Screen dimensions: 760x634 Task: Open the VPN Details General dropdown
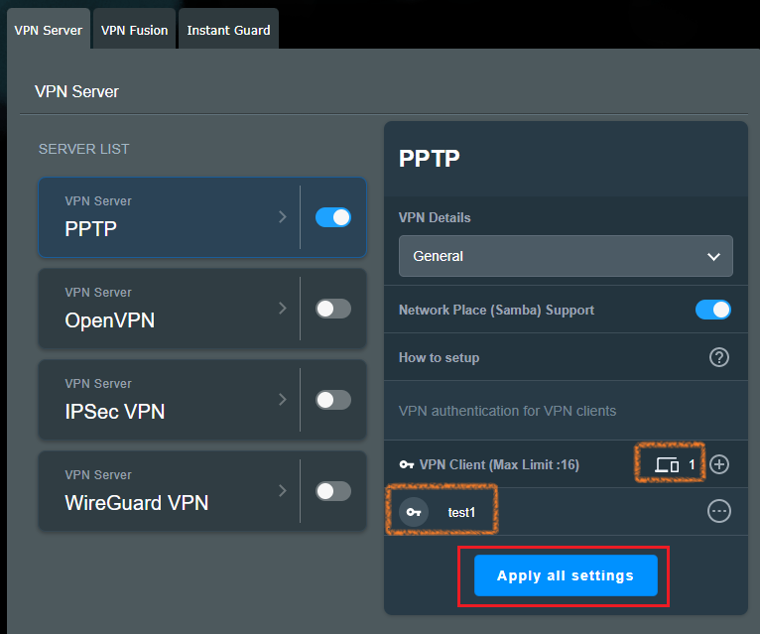(566, 256)
